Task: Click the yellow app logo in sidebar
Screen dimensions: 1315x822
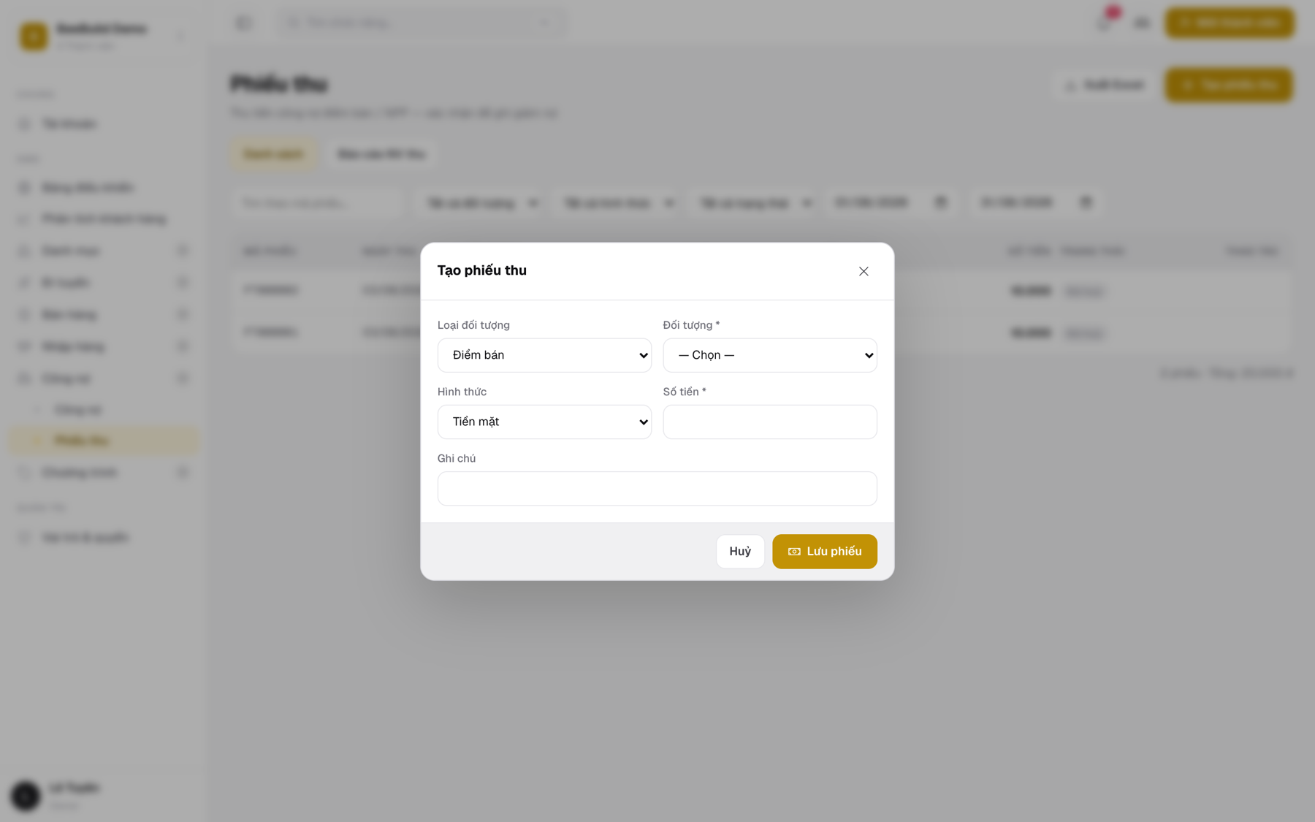Action: point(34,36)
